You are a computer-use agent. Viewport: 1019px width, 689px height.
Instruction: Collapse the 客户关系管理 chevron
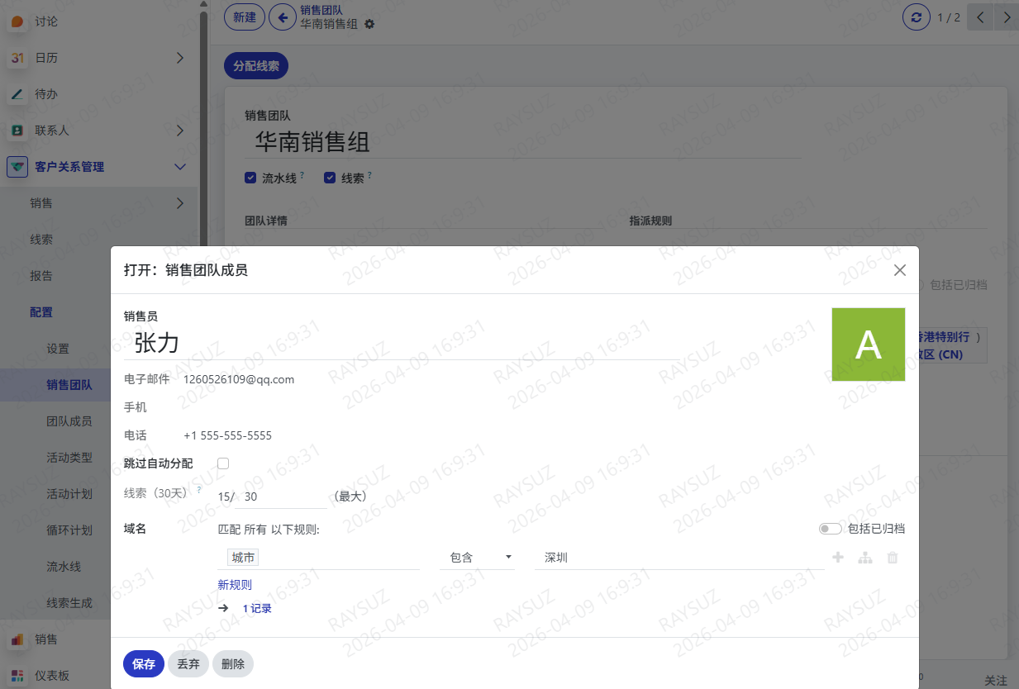click(x=180, y=167)
